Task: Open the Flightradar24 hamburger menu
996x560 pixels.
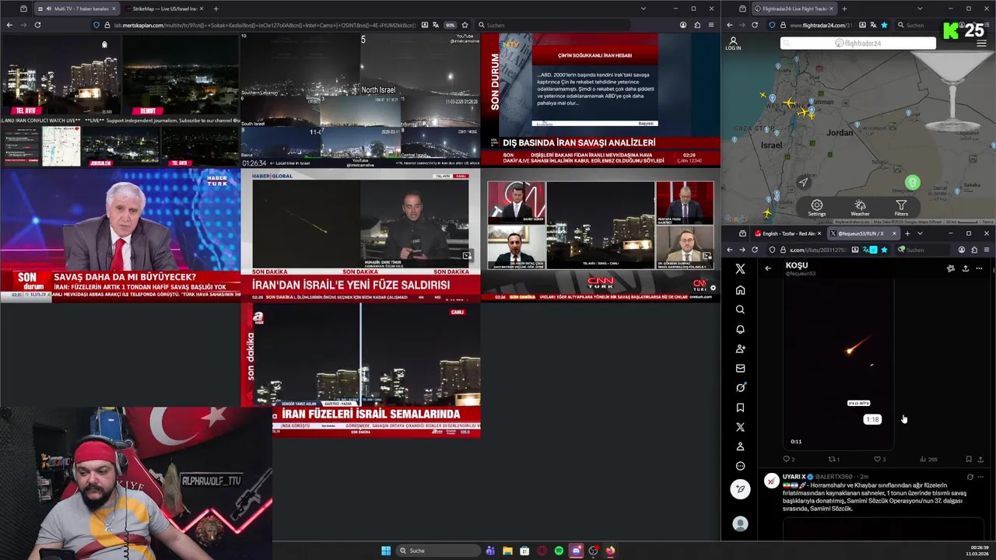Action: click(x=981, y=44)
